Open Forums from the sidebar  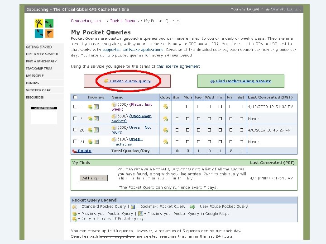click(x=33, y=83)
